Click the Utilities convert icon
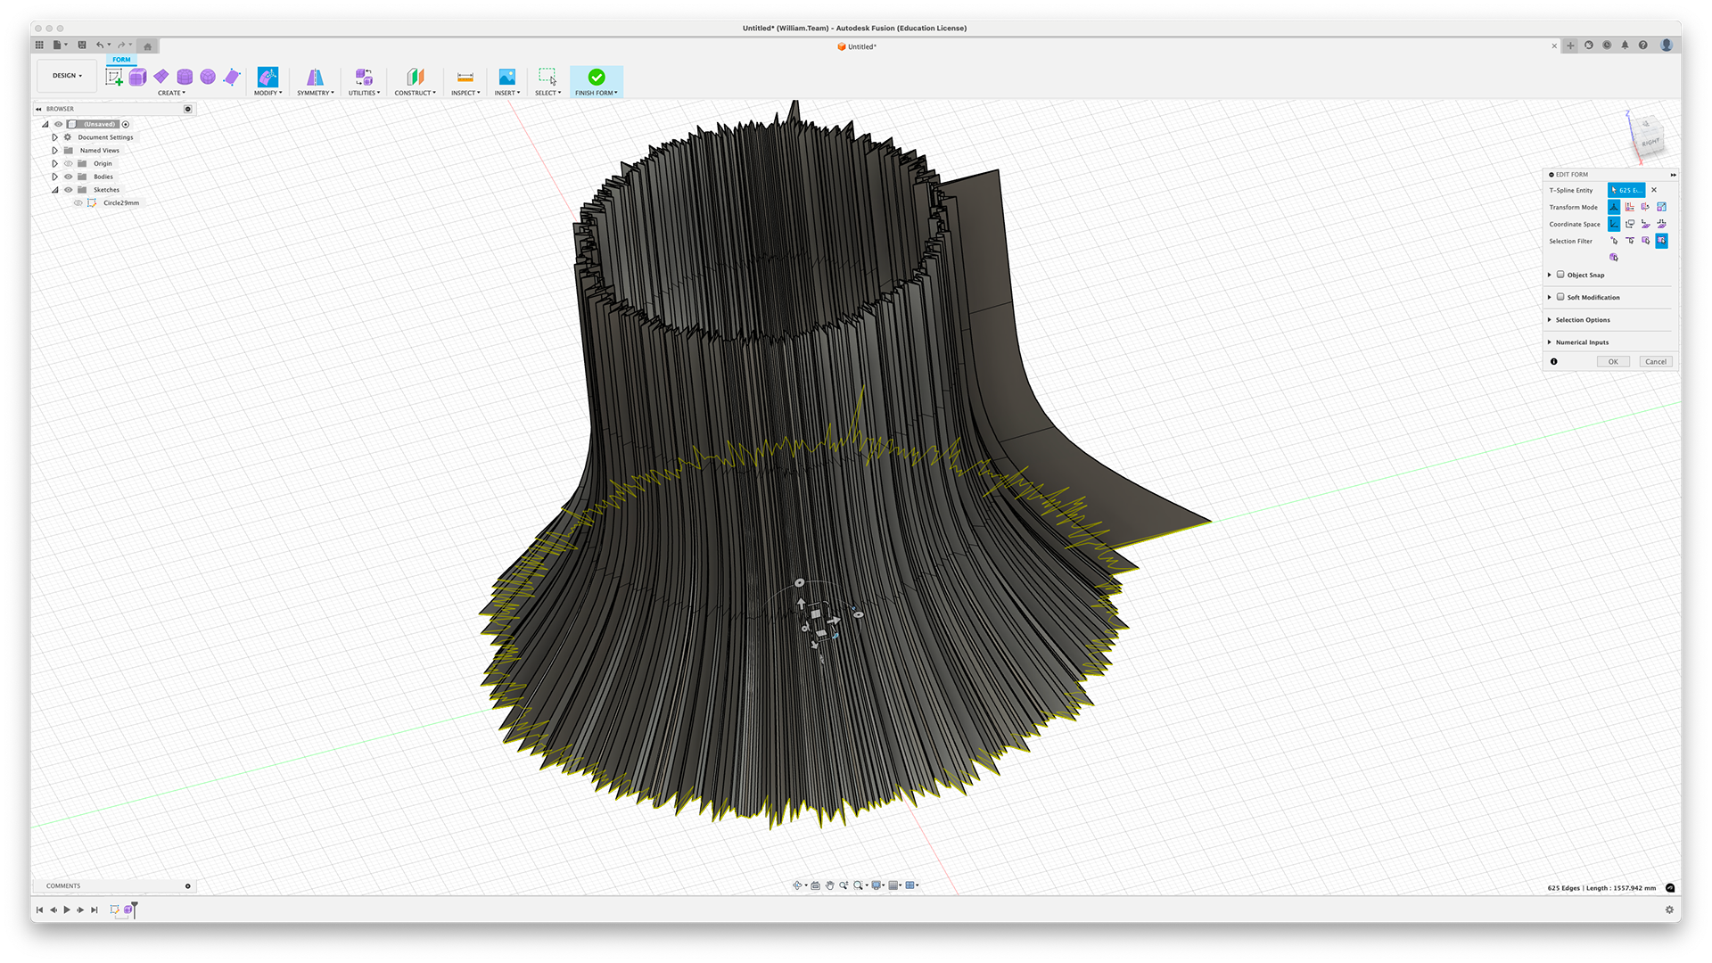This screenshot has width=1712, height=963. (364, 77)
